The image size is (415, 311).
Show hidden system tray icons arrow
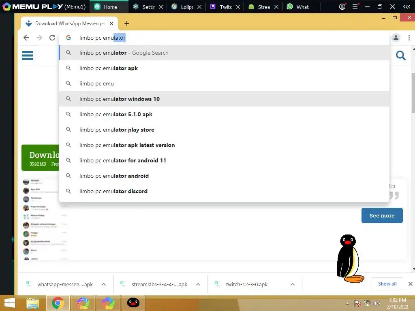347,304
